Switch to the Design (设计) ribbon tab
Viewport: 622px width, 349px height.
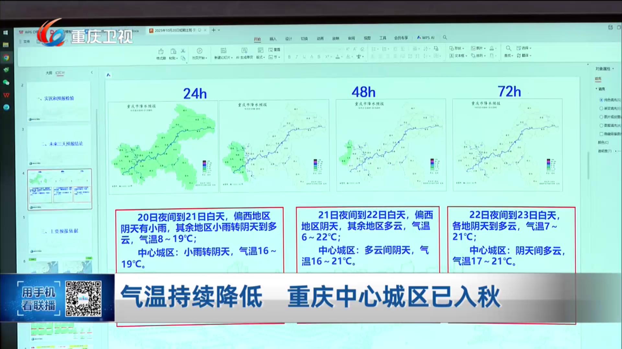point(288,39)
